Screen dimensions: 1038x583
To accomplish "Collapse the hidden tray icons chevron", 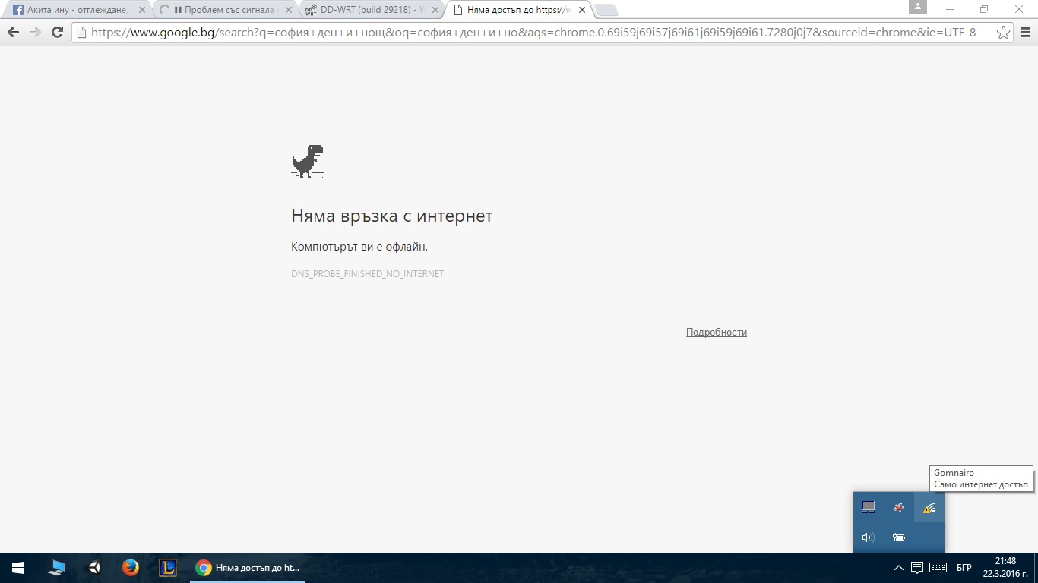I will pos(899,567).
